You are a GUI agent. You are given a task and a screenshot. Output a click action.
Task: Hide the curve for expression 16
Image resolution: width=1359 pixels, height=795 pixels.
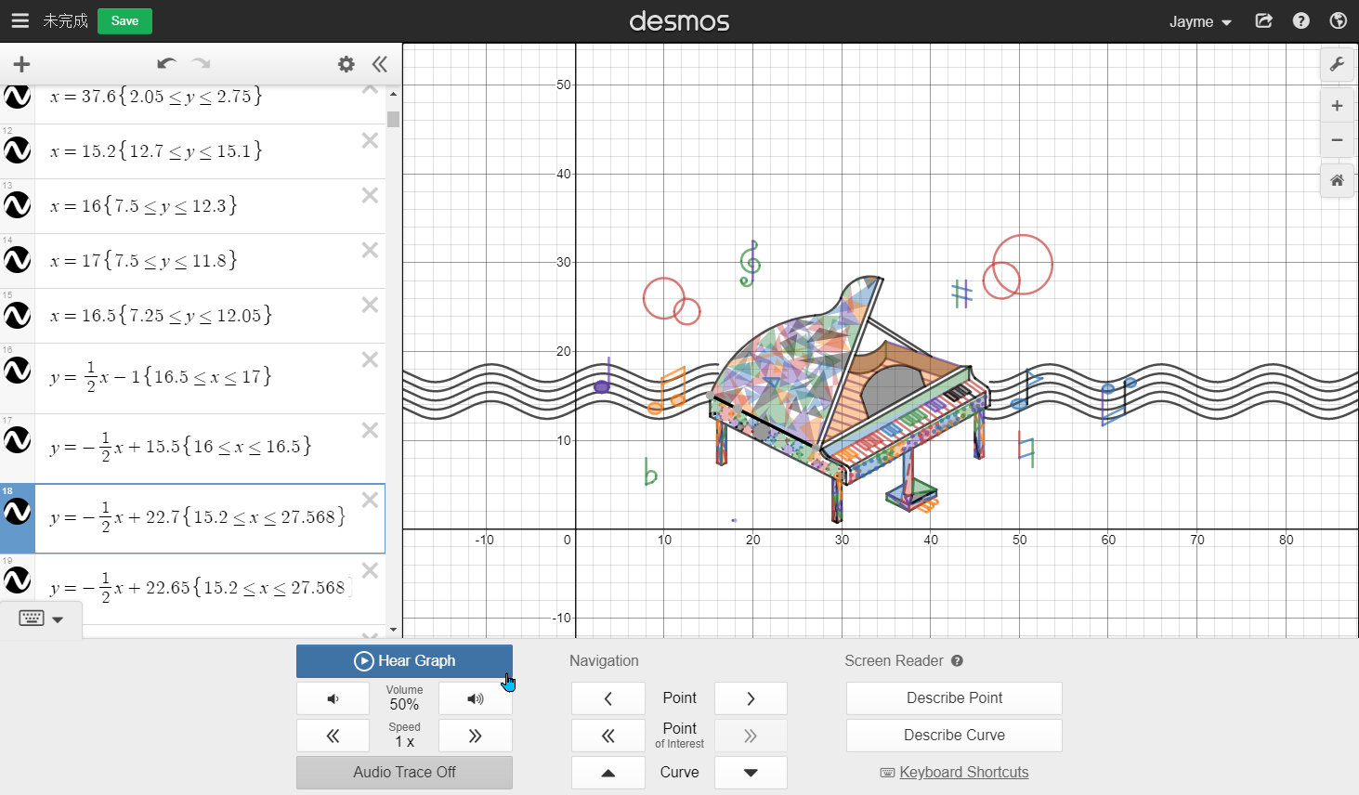coord(18,371)
